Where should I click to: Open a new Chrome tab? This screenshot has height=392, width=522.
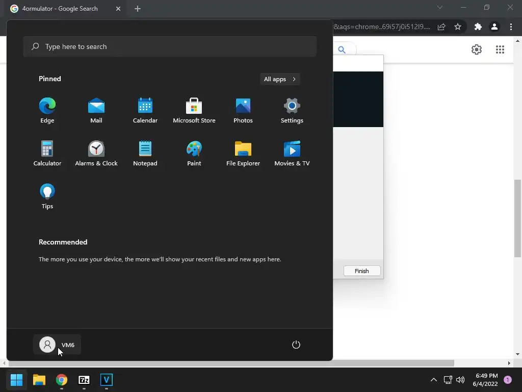pos(138,9)
